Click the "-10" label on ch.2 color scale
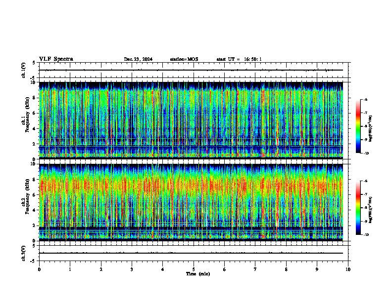This screenshot has height=302, width=392. [x=366, y=235]
